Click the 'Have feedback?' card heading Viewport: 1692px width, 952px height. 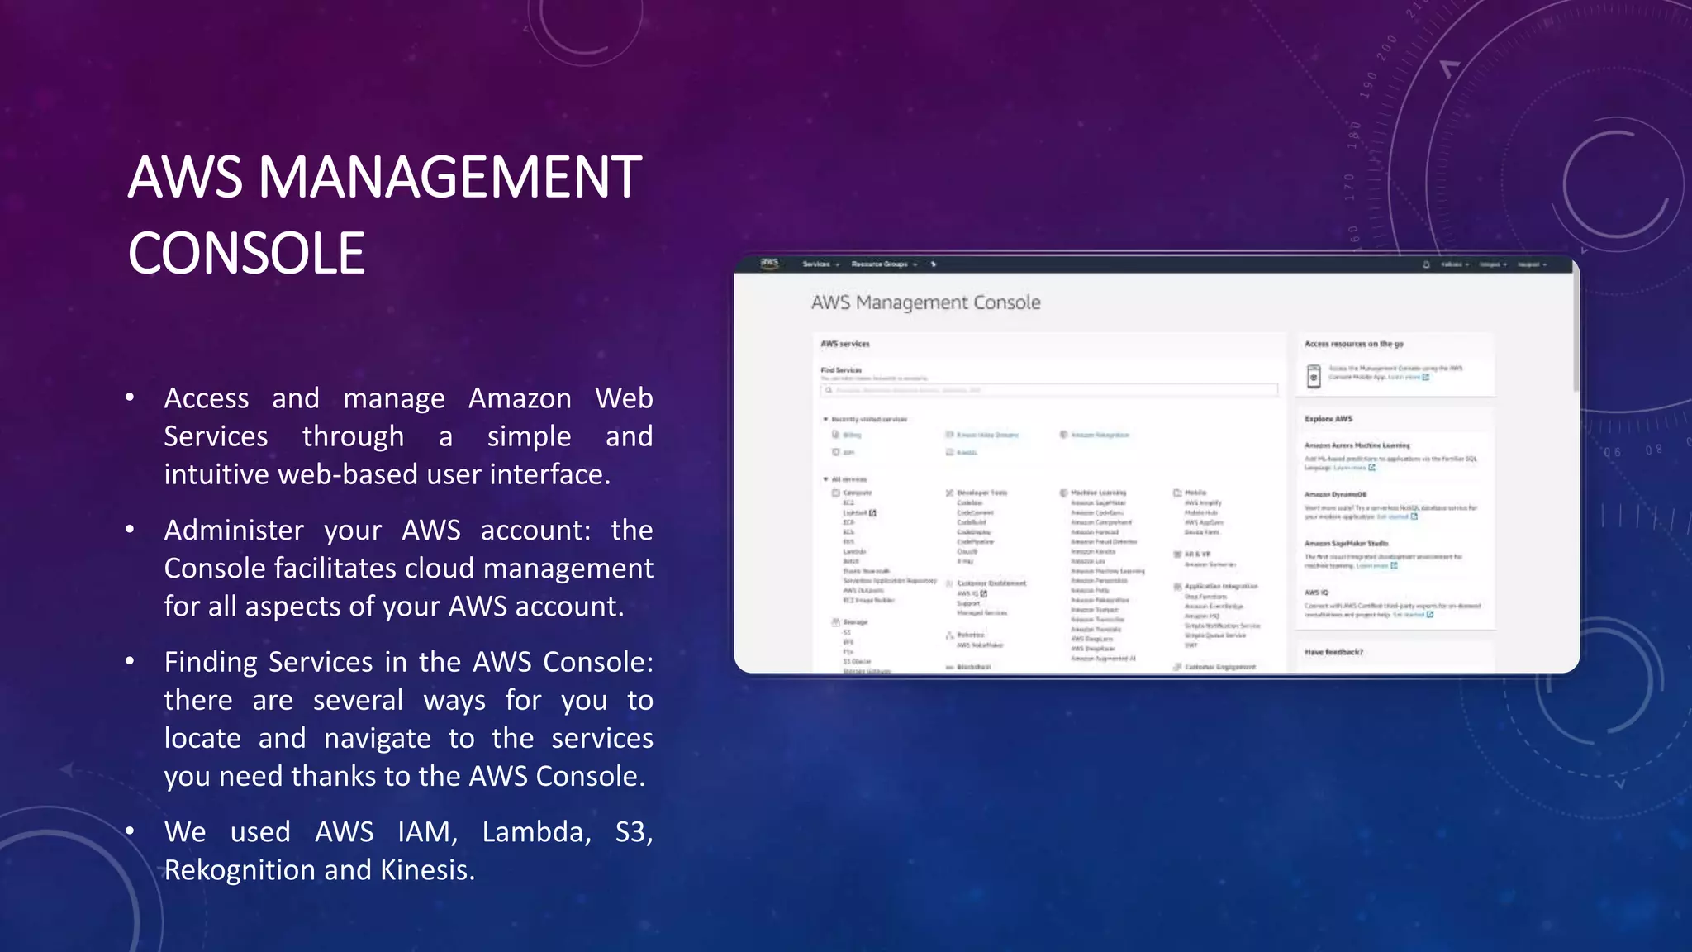tap(1333, 652)
